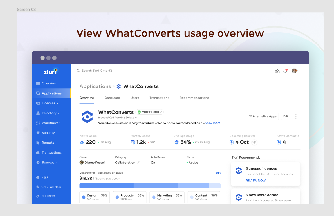Expand the Workflows submenu chevron

click(x=60, y=123)
